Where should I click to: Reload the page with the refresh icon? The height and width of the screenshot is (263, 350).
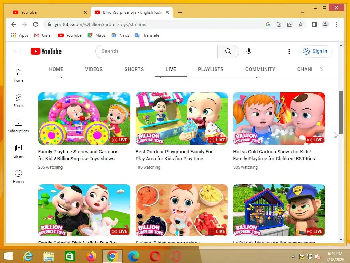click(x=36, y=24)
